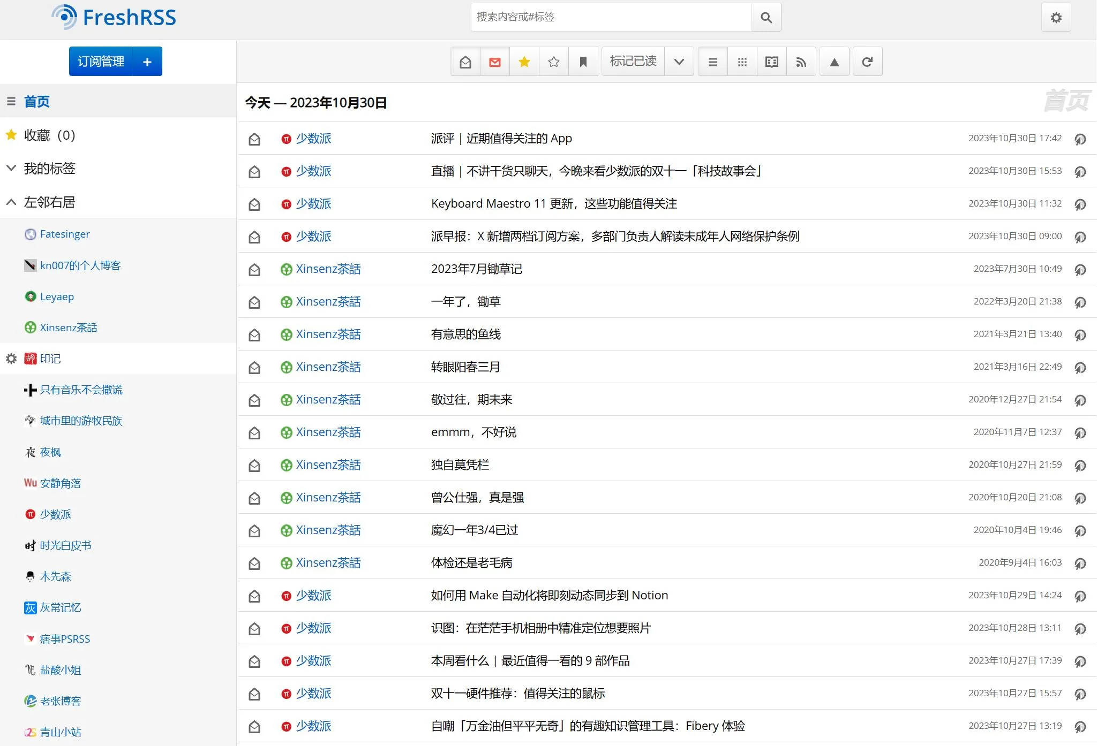The height and width of the screenshot is (746, 1097).
Task: Open original link of 一年了，锄草
Action: coord(1080,302)
